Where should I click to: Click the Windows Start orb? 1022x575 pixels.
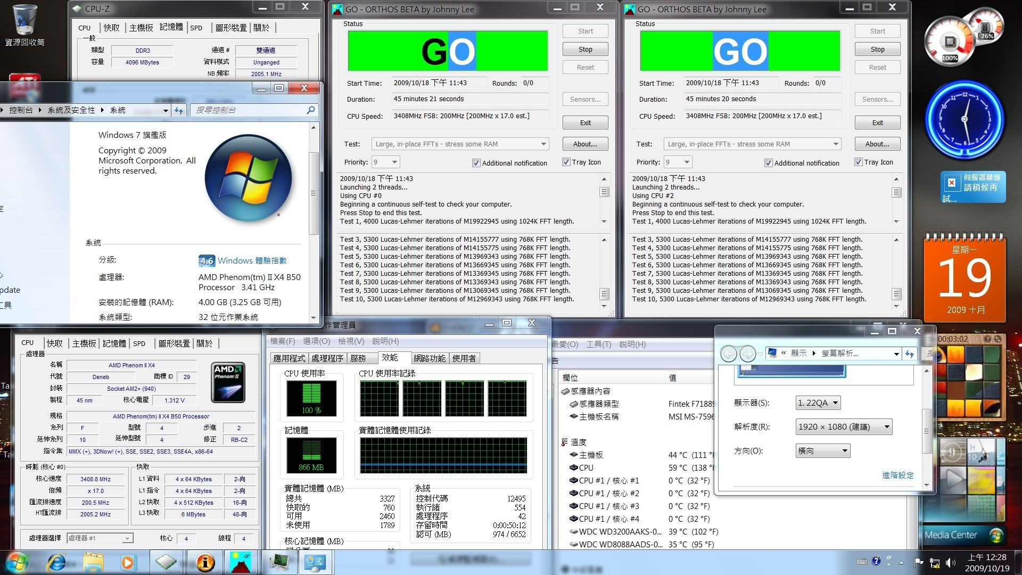(x=18, y=562)
